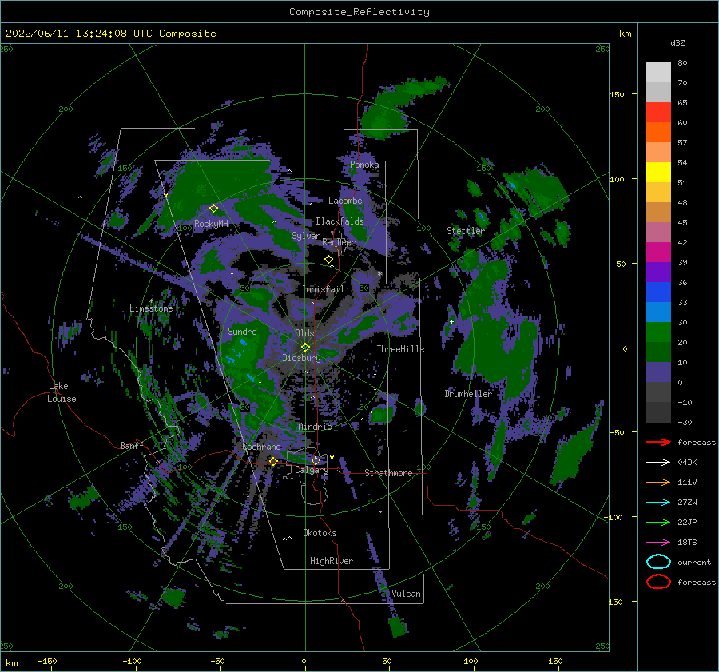
Task: Click the green 22JP arrow icon
Action: click(658, 522)
